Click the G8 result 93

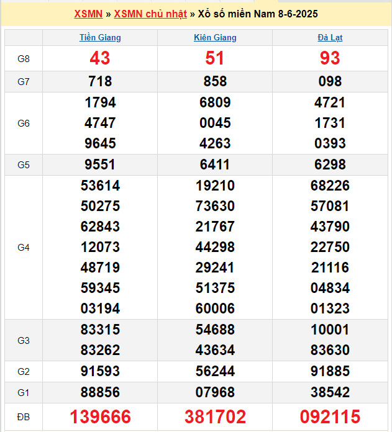(x=330, y=58)
